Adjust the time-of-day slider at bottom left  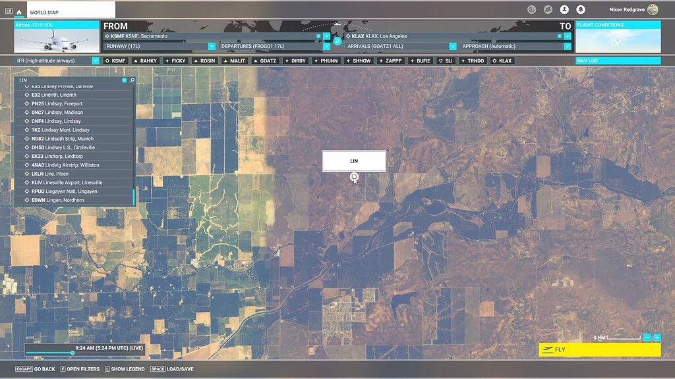tap(72, 352)
